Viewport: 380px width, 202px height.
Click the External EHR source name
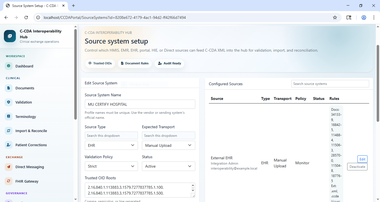point(222,158)
